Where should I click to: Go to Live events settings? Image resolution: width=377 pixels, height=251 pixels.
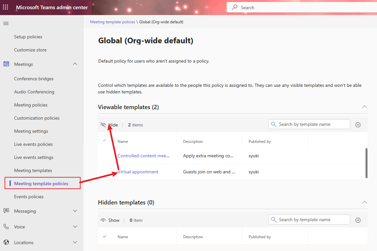click(x=34, y=158)
